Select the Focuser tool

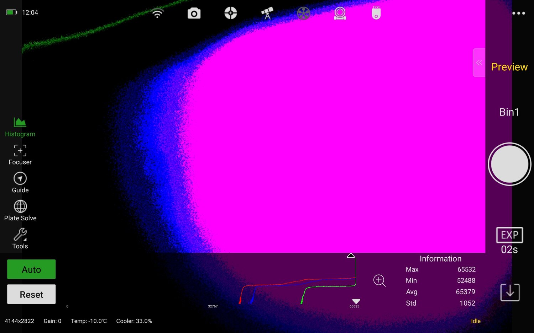pyautogui.click(x=20, y=155)
